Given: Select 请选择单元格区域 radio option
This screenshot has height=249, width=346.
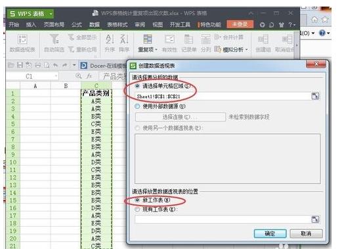Looking at the screenshot, I should (137, 86).
